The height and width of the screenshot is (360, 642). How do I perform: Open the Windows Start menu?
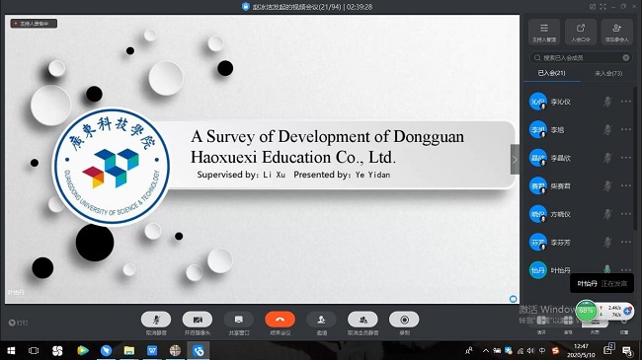[x=11, y=350]
